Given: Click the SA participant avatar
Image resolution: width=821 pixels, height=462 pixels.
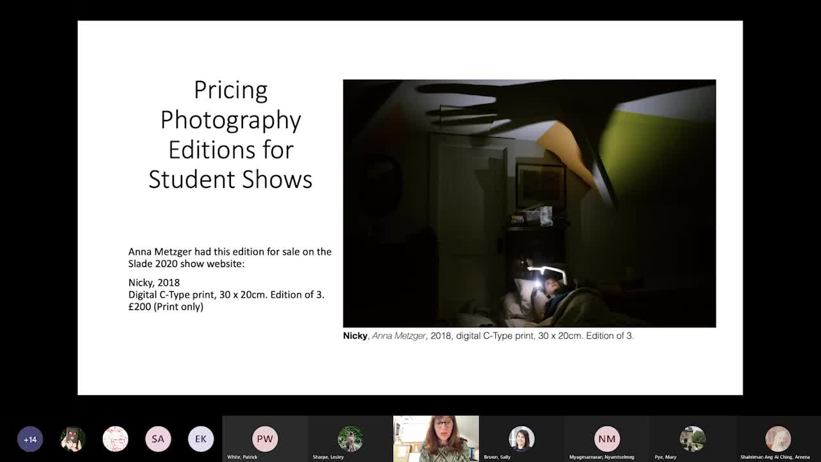Looking at the screenshot, I should 158,439.
